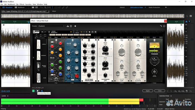Open the Levels panel menu
Image resolution: width=195 pixels, height=110 pixels.
8,96
